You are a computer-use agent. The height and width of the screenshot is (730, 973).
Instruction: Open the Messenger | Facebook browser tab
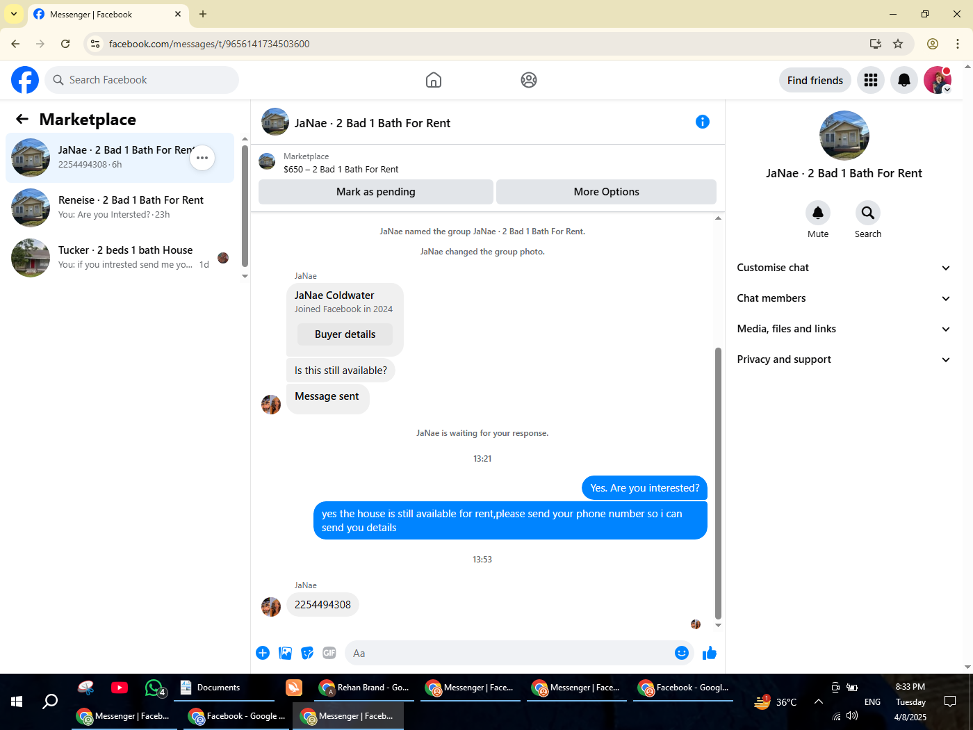108,15
